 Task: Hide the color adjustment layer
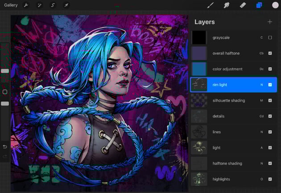tap(270, 69)
